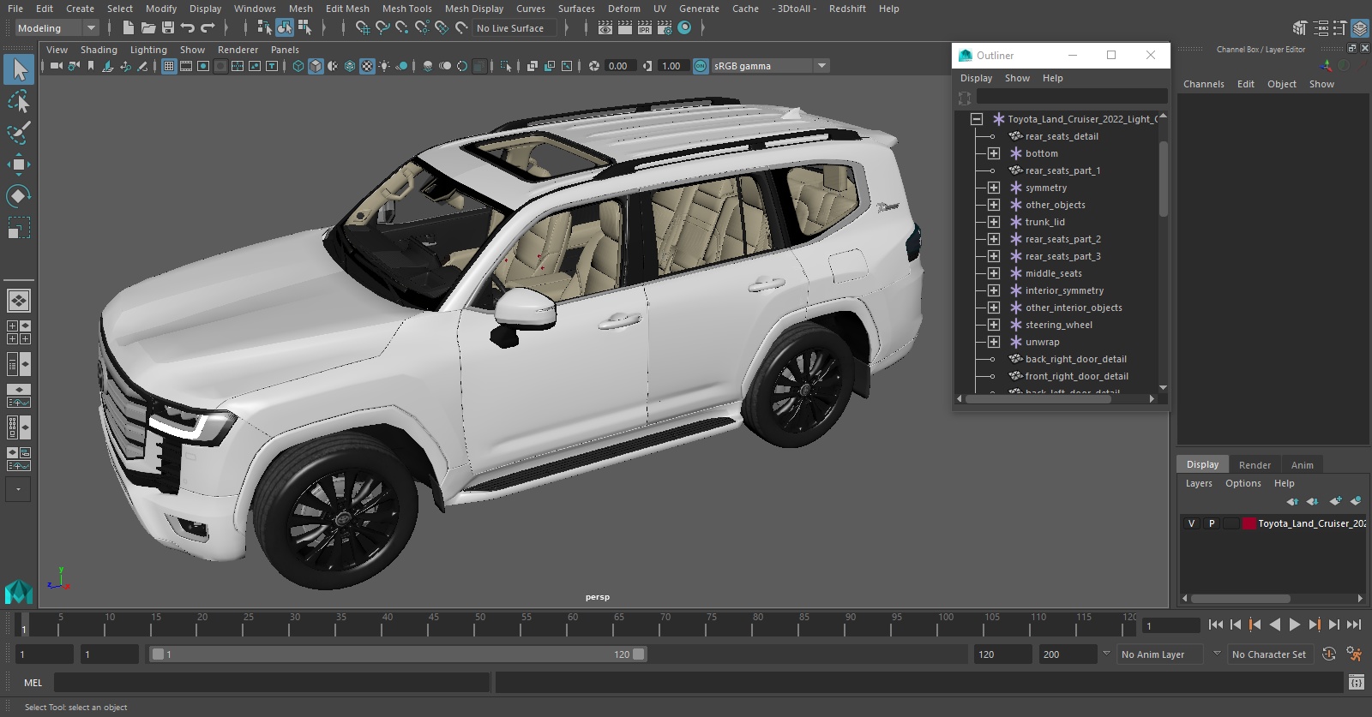Toggle isolate select icon in viewport toolbar
This screenshot has height=717, width=1372.
[506, 66]
